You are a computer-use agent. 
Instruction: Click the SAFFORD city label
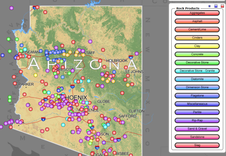pos(127,116)
